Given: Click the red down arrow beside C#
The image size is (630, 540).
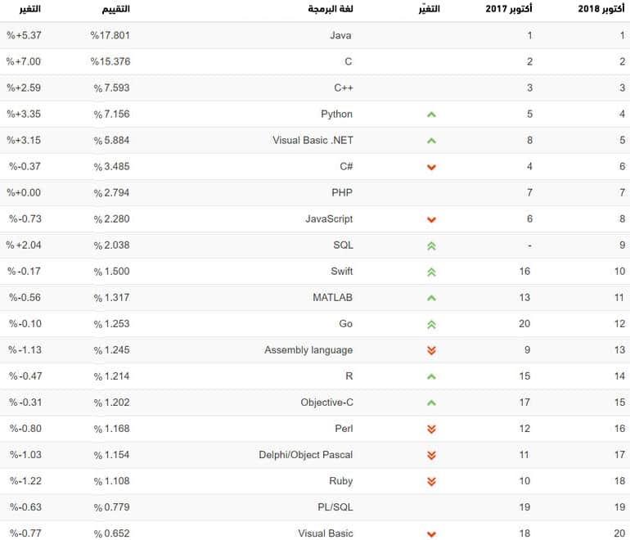Looking at the screenshot, I should click(431, 167).
